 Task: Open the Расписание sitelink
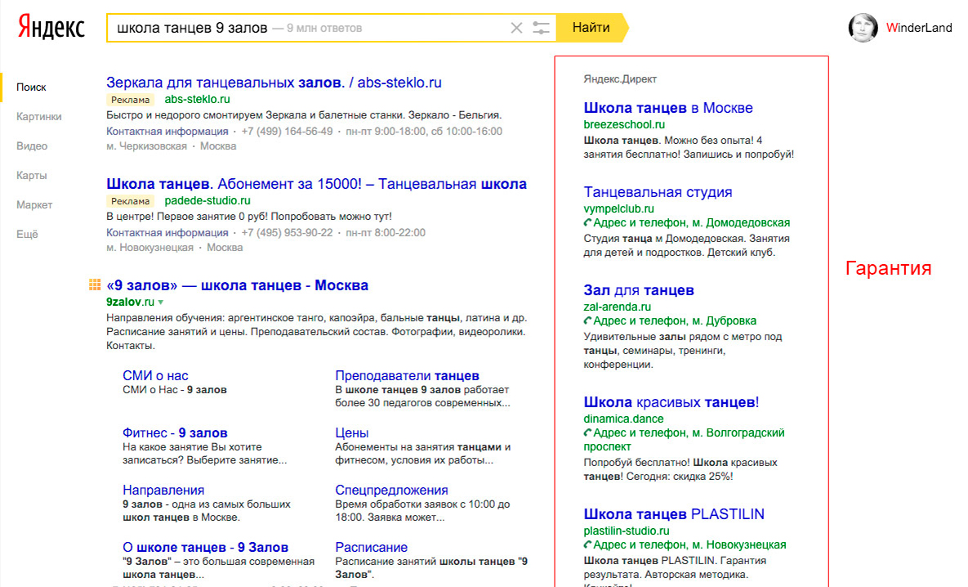371,547
